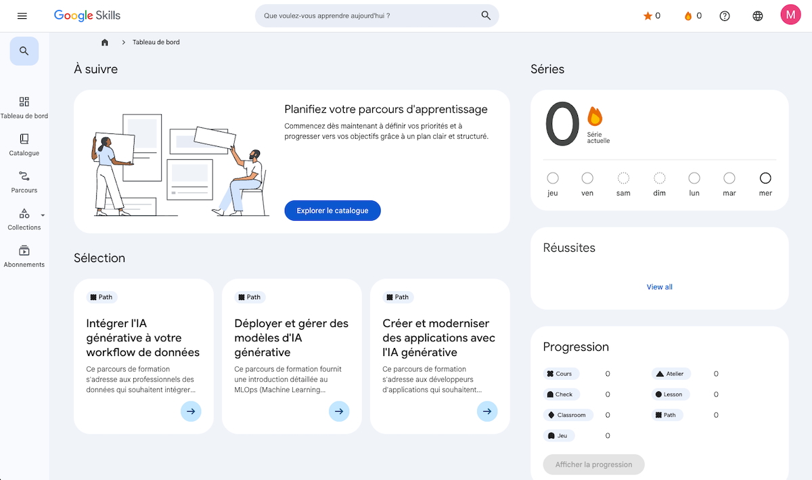Open 'Créer et moderniser des applications' title
812x480 pixels.
coord(439,338)
